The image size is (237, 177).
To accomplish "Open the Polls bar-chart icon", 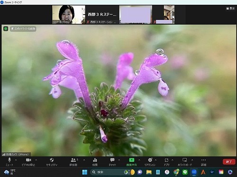I will pos(95,162).
